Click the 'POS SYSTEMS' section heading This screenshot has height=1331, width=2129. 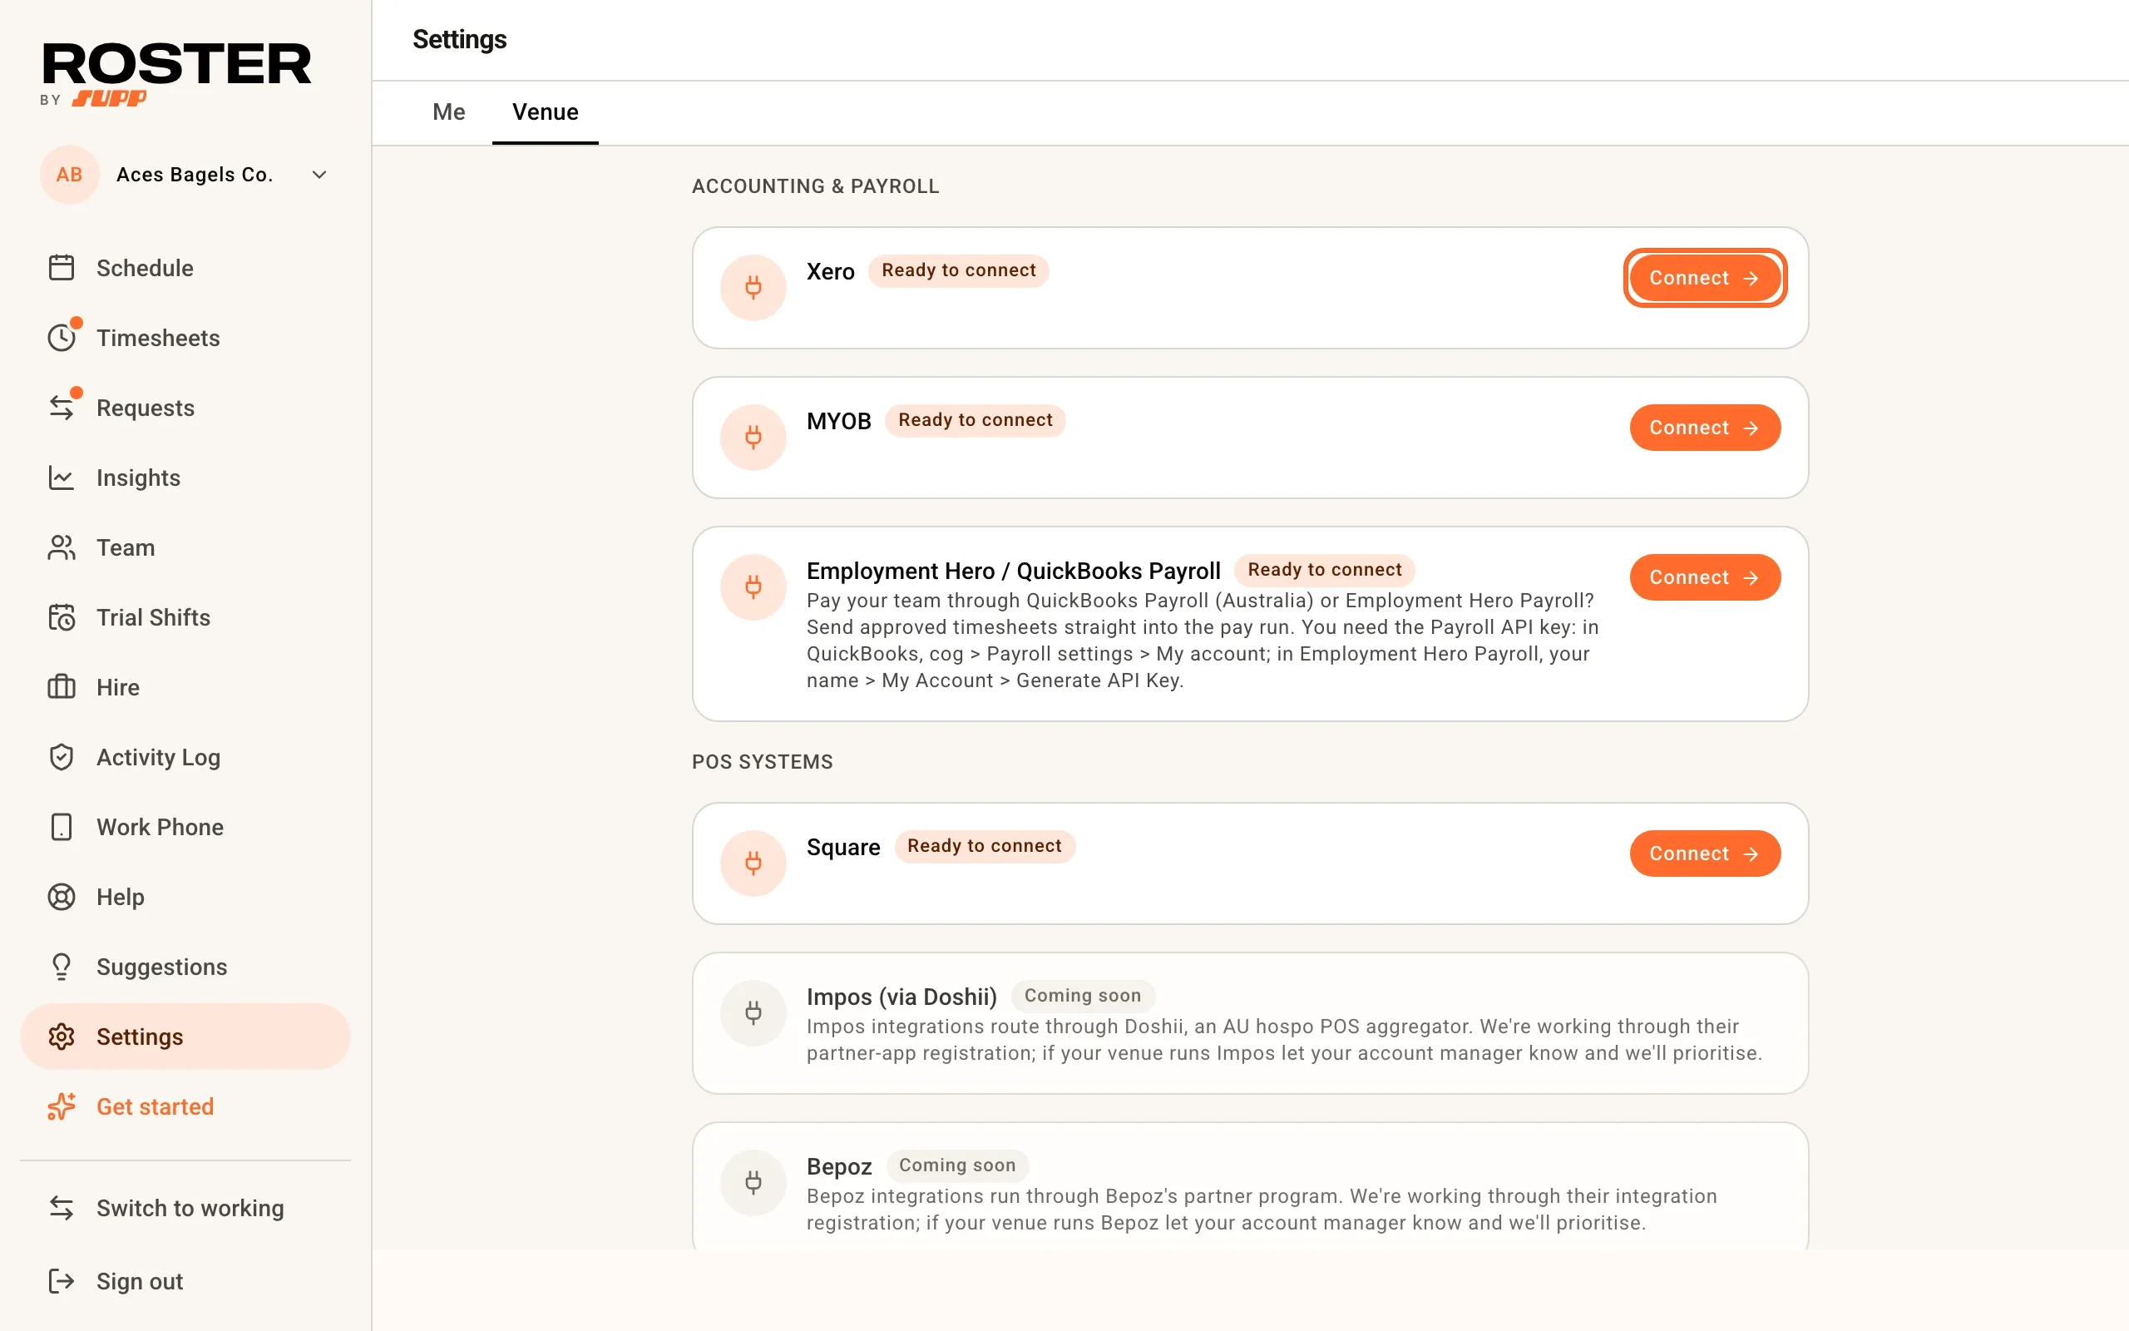(x=762, y=762)
